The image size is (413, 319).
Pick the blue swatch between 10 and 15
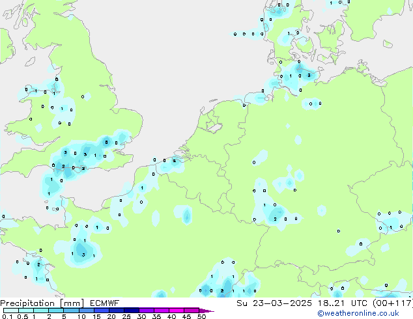point(87,311)
